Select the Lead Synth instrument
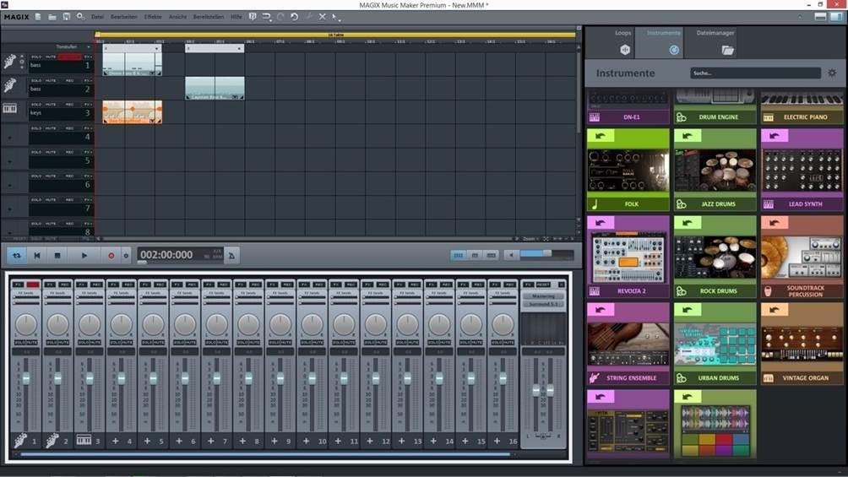This screenshot has width=848, height=477. point(802,170)
